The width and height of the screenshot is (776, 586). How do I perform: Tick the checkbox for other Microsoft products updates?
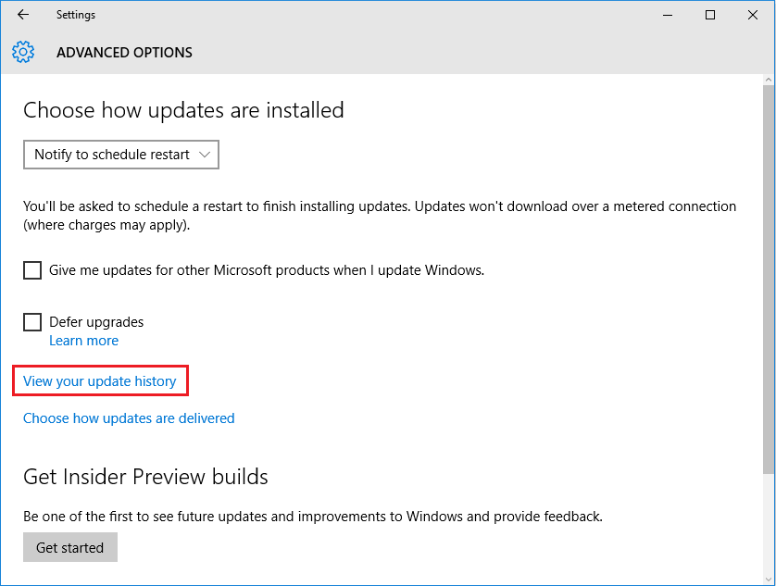32,270
